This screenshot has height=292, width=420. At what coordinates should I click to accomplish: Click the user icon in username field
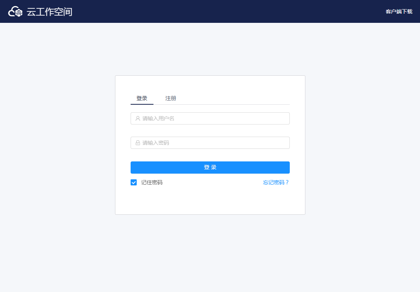[x=138, y=118]
